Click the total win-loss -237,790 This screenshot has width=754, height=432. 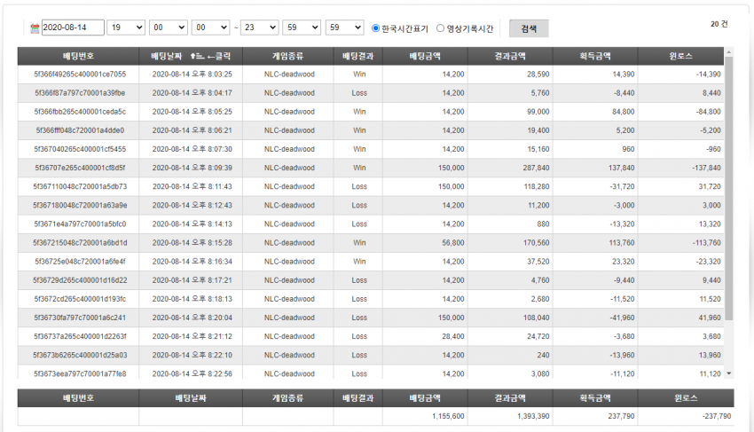click(717, 416)
